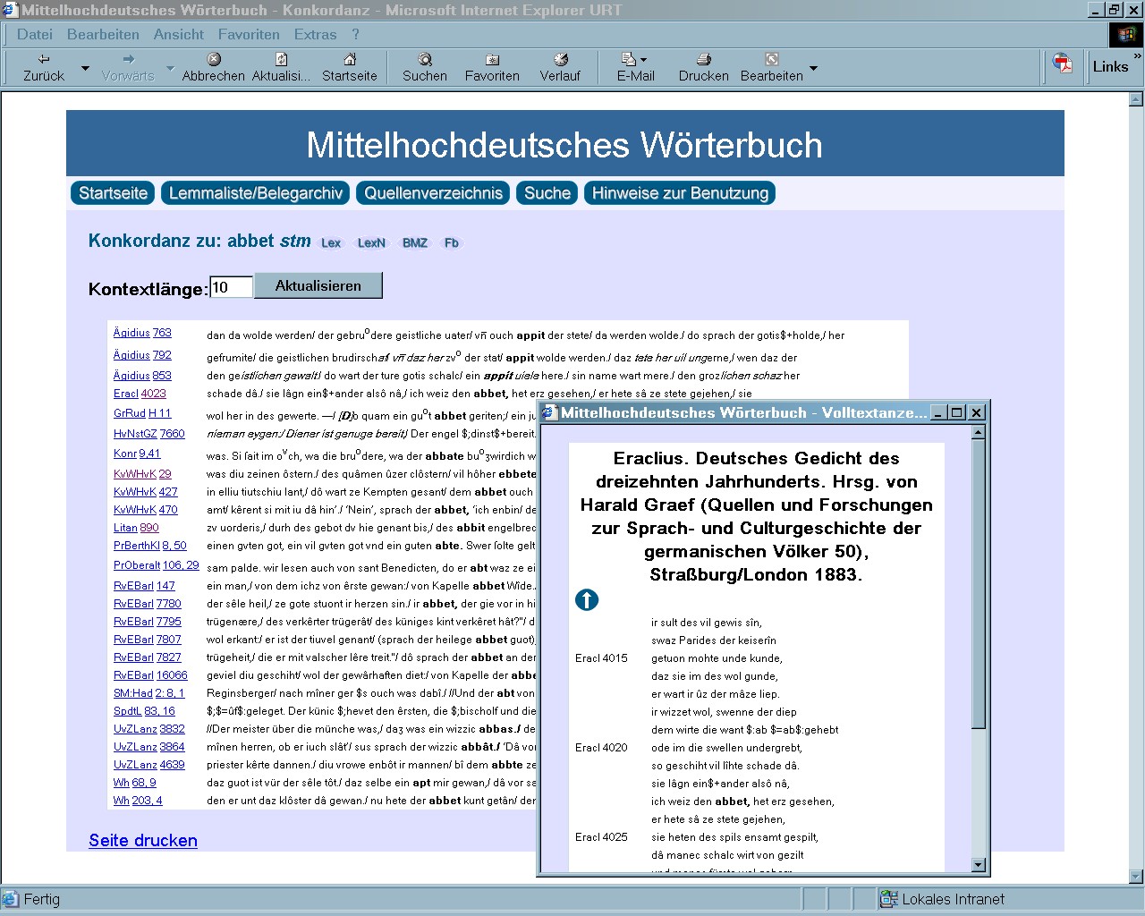
Task: Open the Favoriten menu in menu bar
Action: click(249, 34)
